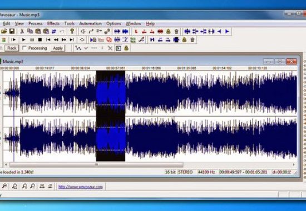This screenshot has height=211, width=306.
Task: Open a file with the folder icon
Action: point(4,31)
